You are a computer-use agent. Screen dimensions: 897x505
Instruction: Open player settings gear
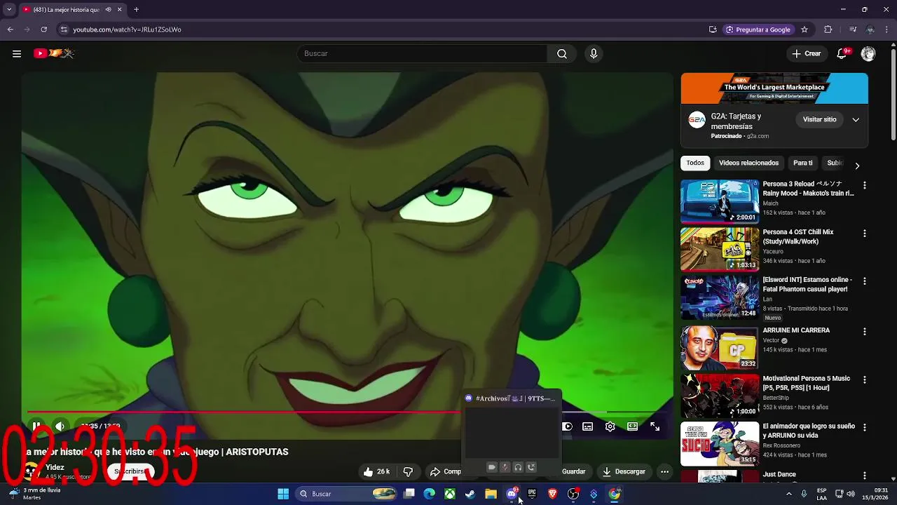tap(610, 426)
